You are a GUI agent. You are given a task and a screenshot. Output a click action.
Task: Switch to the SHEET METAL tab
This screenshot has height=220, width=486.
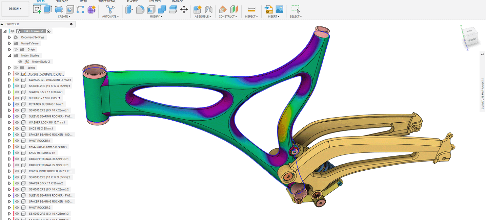(x=107, y=1)
